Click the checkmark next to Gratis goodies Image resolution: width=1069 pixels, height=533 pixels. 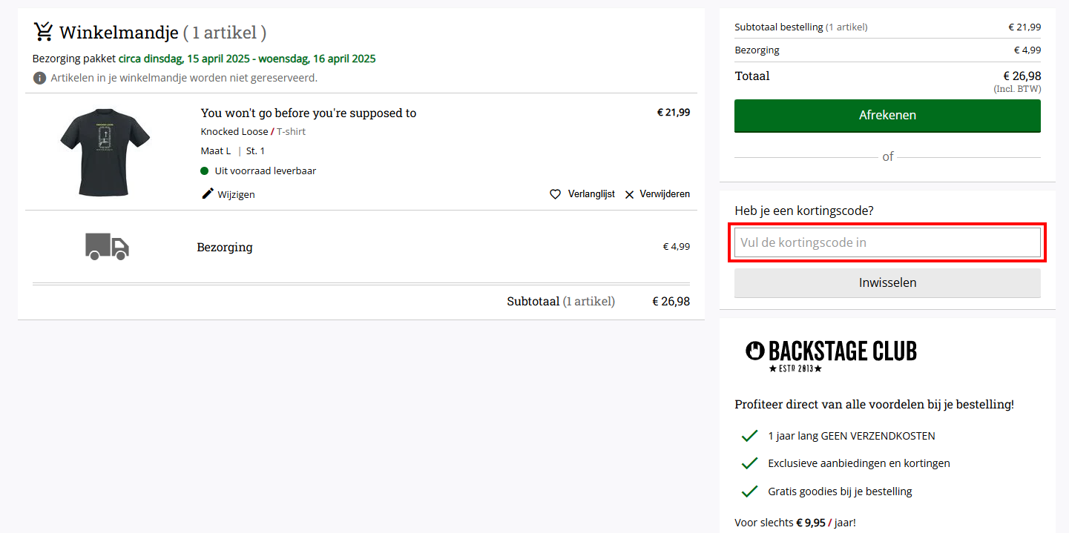coord(749,491)
